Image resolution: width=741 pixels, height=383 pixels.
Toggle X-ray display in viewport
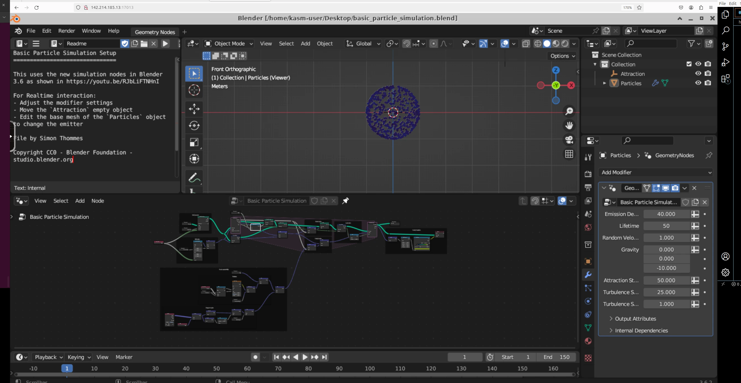[526, 43]
